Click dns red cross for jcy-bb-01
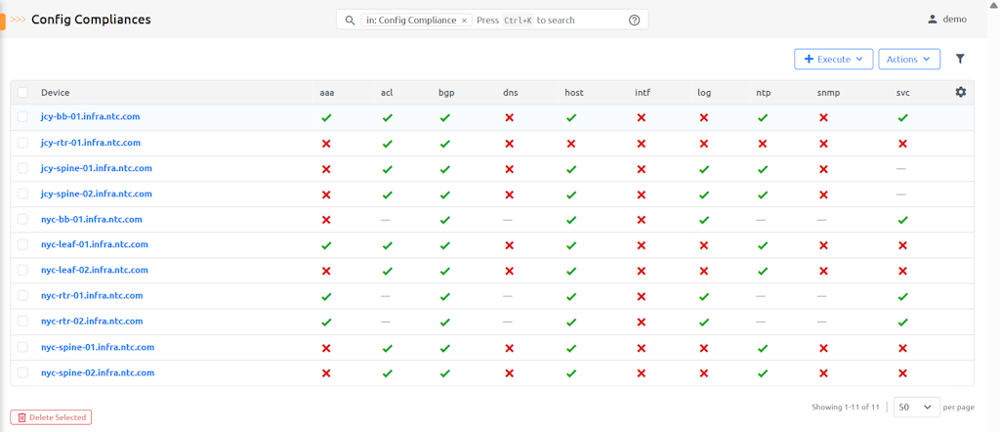The width and height of the screenshot is (1000, 432). click(x=509, y=117)
